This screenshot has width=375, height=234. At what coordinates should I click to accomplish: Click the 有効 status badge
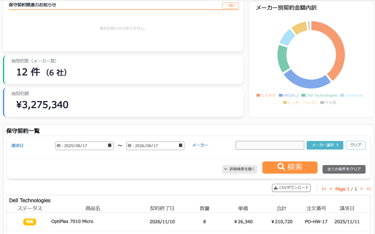[30, 222]
